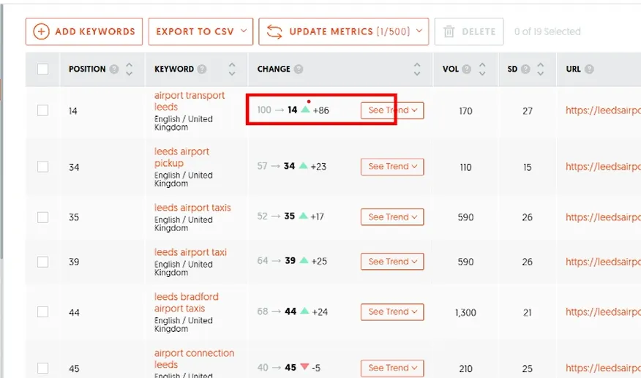
Task: Open the Change column help tooltip icon
Action: click(299, 69)
